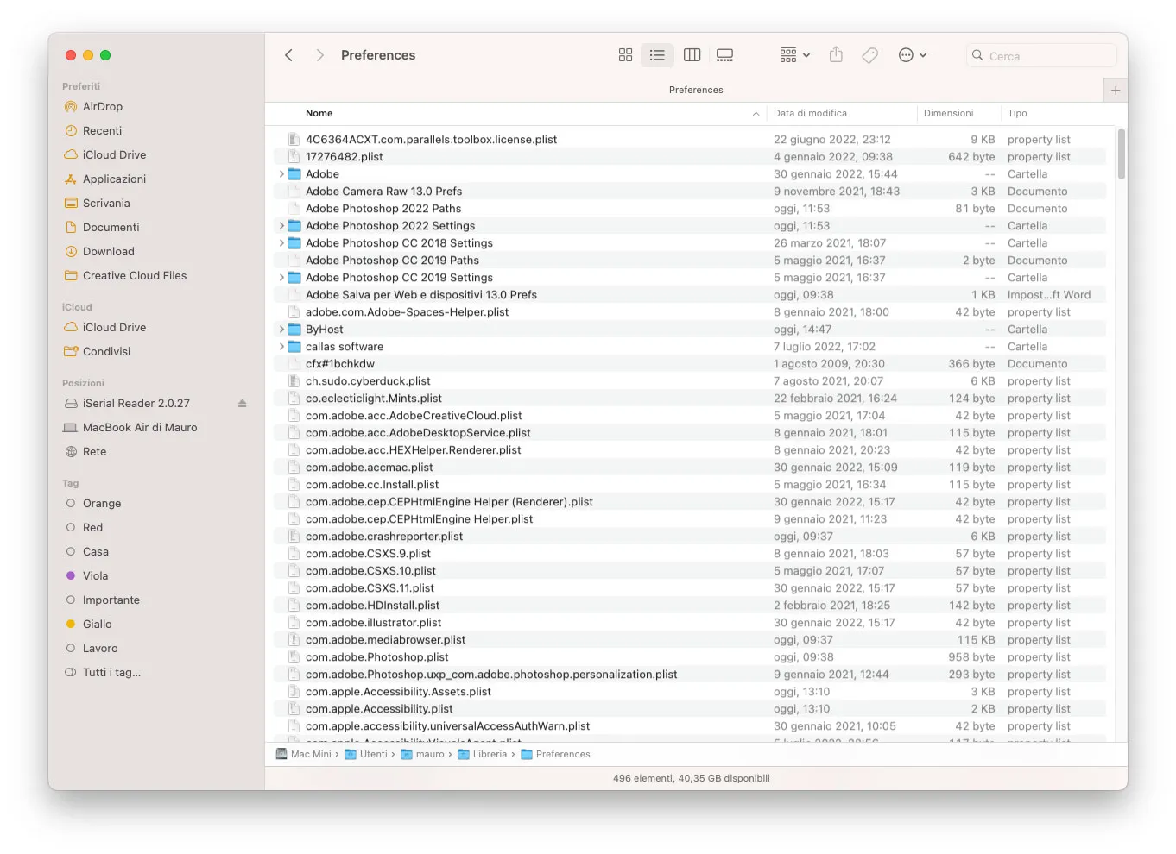Screen dimensions: 1176x854
Task: Select Rete under Posizioni
Action: click(94, 451)
